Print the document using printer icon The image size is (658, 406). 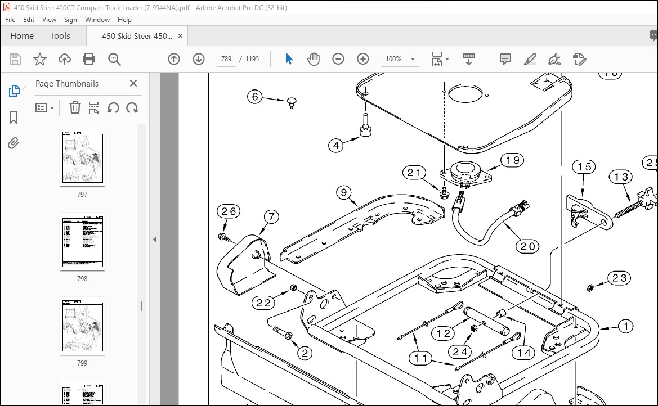click(89, 59)
